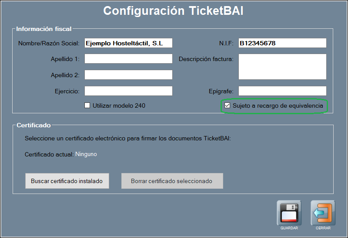Uncheck Sujeto a recargo de equivalencia
Viewport: 348px width, 238px height.
click(227, 105)
